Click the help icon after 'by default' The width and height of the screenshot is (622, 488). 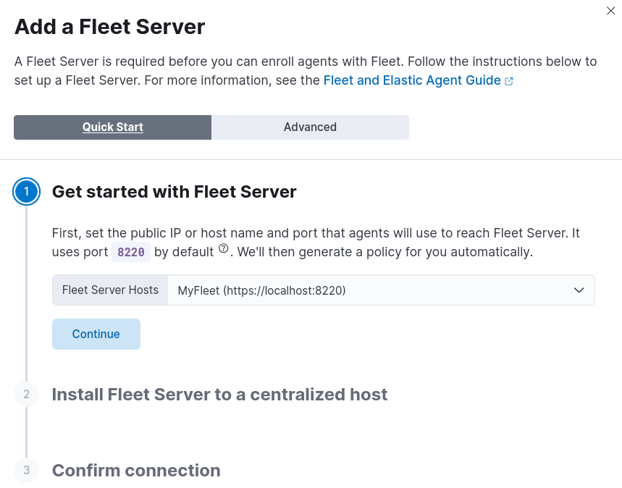(224, 249)
